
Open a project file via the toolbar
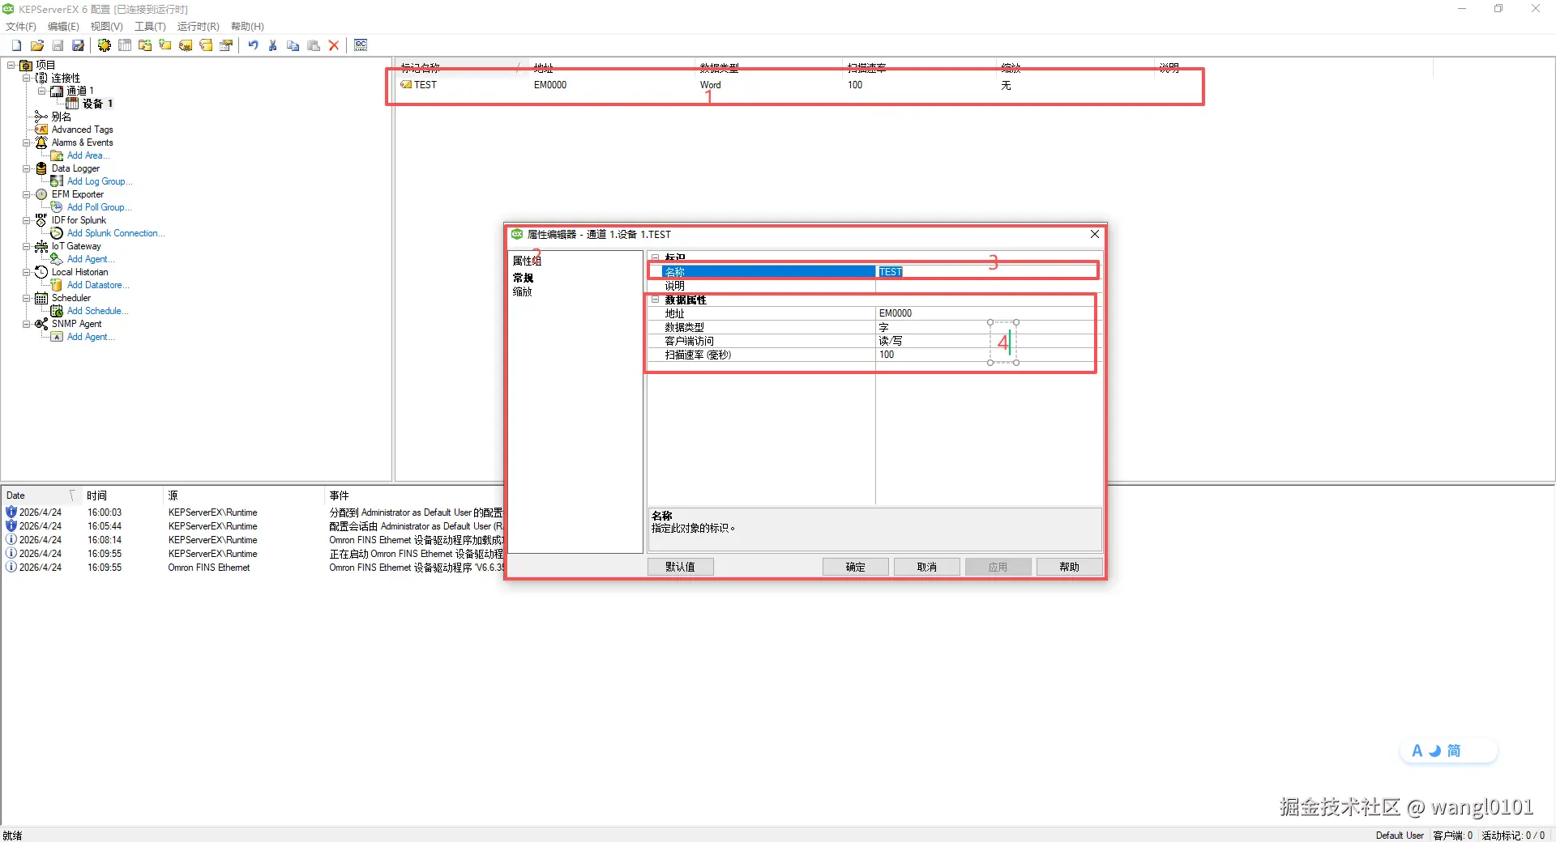37,45
